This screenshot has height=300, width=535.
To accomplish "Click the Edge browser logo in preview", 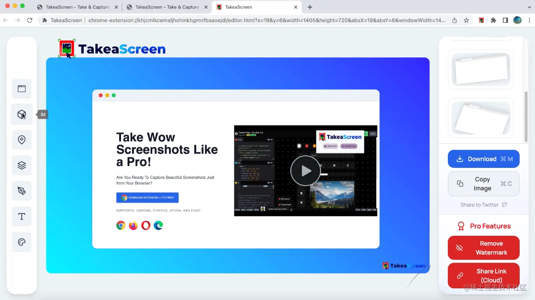I will pos(158,225).
